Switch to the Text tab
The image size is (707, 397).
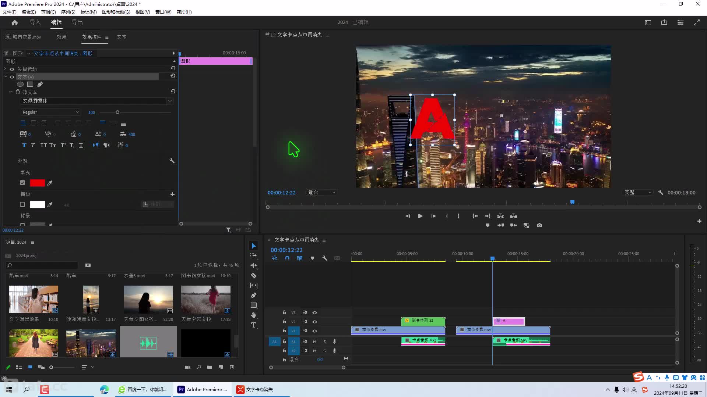122,37
